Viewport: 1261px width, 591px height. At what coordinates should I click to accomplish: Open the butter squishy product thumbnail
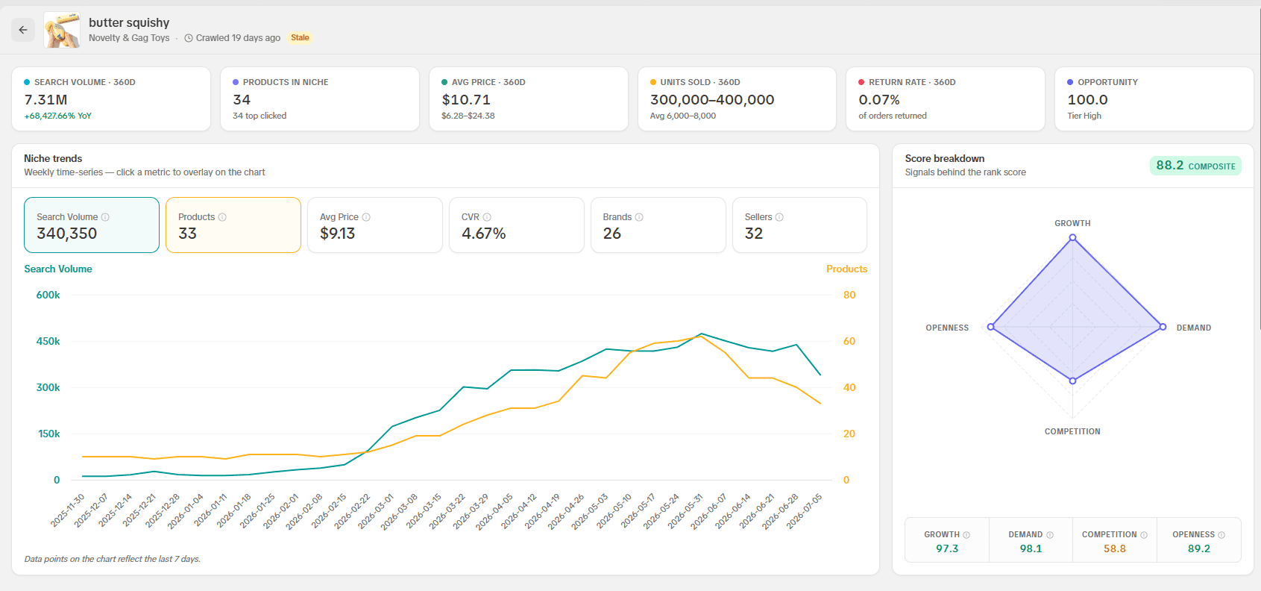click(x=62, y=30)
